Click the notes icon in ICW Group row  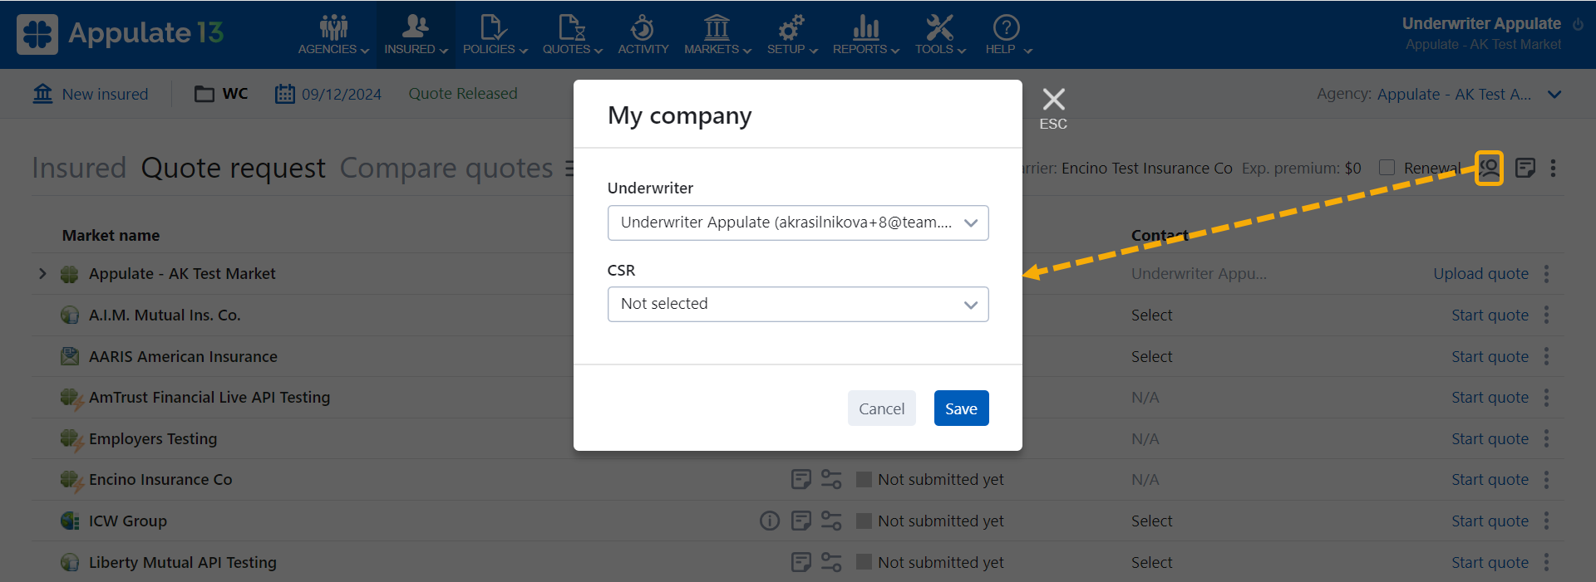click(x=800, y=521)
